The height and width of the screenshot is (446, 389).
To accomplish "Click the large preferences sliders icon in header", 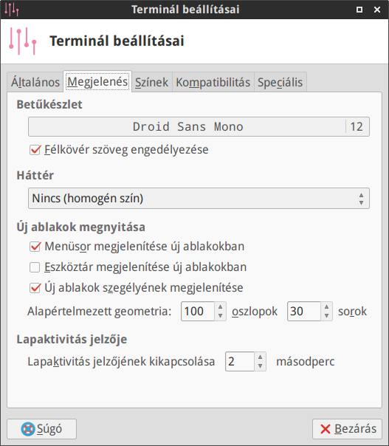I will click(23, 41).
